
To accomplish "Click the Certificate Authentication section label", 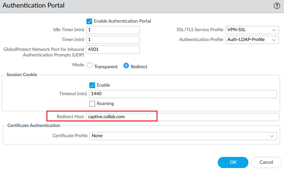I will [34, 125].
